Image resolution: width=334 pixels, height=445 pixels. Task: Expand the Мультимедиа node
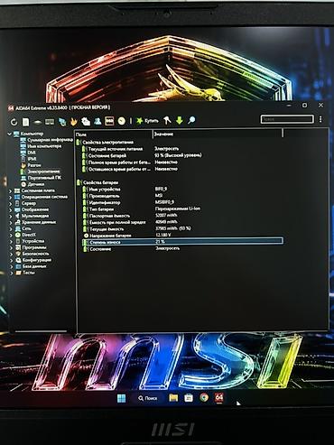[x=11, y=217]
